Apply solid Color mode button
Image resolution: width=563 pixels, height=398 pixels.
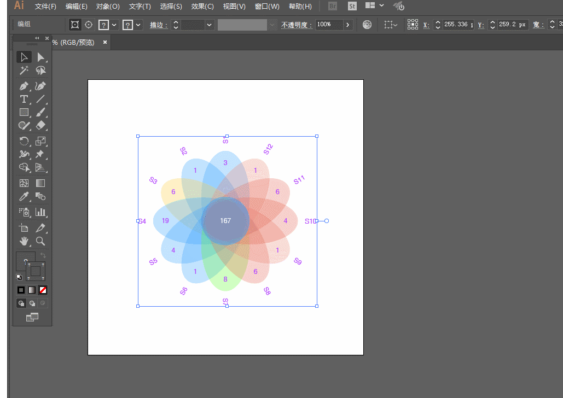click(21, 290)
